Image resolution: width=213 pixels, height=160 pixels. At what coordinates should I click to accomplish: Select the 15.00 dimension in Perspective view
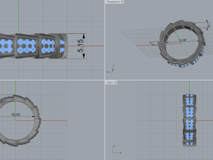(x=182, y=40)
